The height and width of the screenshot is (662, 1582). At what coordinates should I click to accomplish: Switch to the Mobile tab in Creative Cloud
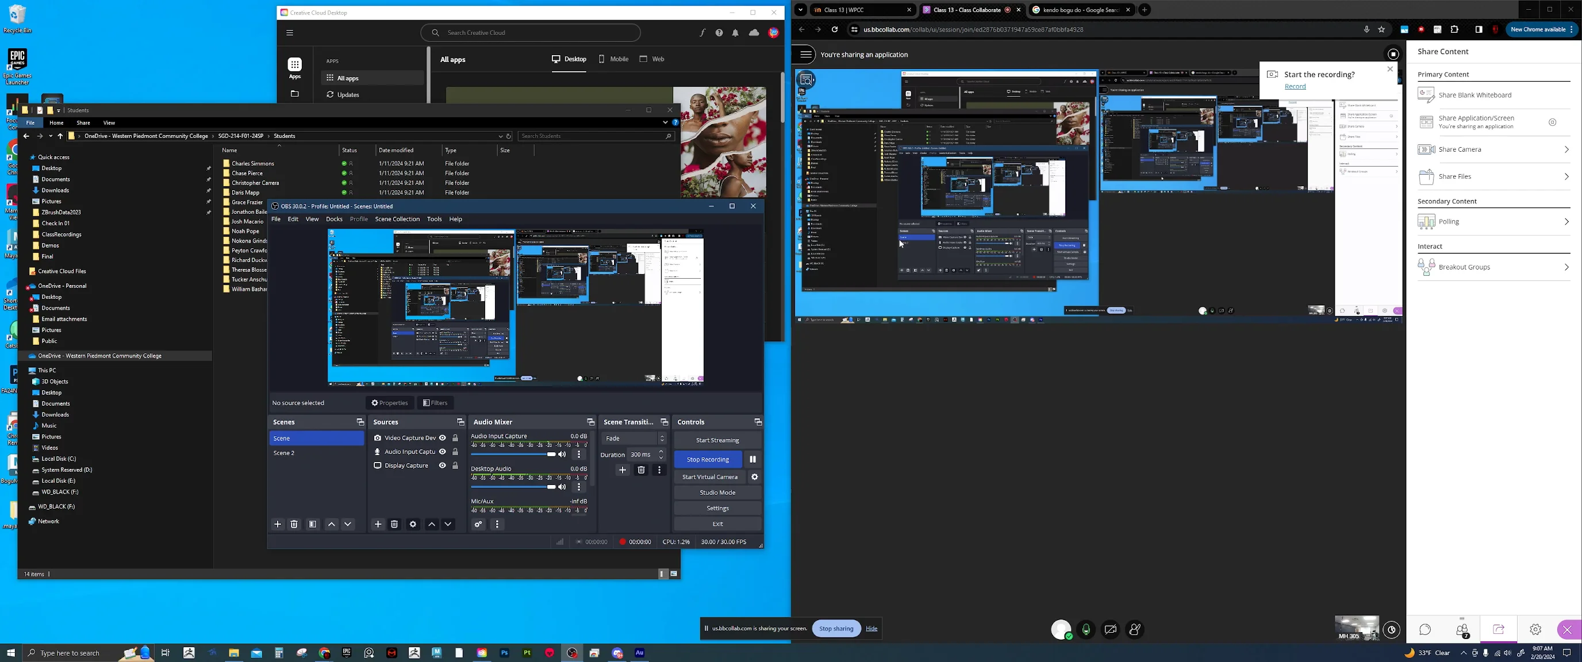(613, 59)
